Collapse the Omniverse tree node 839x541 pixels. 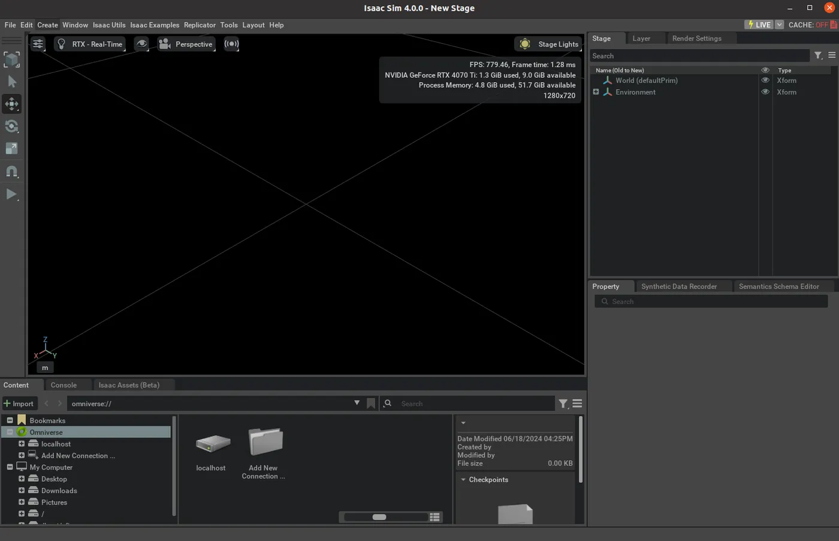[10, 432]
